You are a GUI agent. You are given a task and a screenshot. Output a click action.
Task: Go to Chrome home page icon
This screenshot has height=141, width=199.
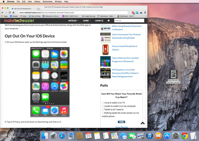[14, 13]
